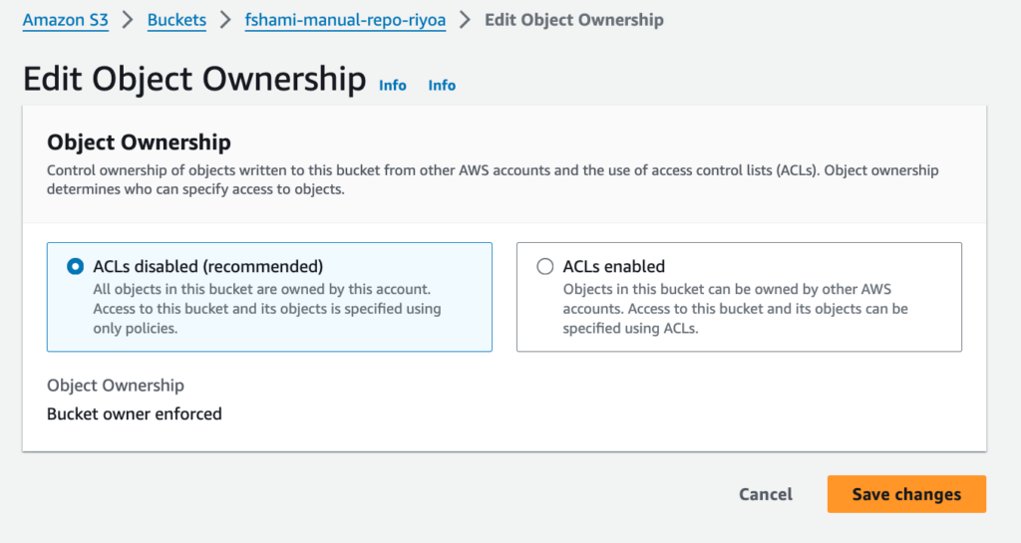Click the chevron separator after Buckets
The height and width of the screenshot is (543, 1021).
(225, 20)
